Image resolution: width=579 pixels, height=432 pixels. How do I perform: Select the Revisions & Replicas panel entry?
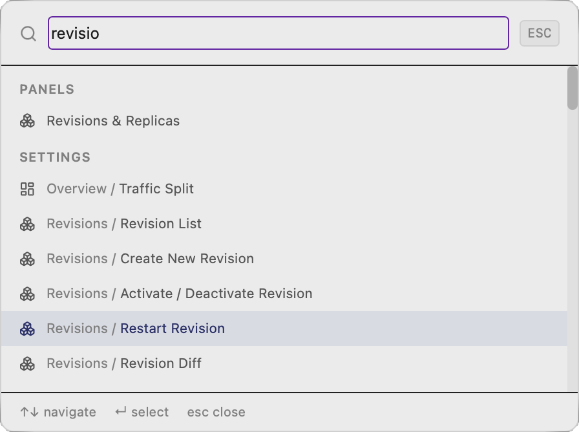pos(113,120)
